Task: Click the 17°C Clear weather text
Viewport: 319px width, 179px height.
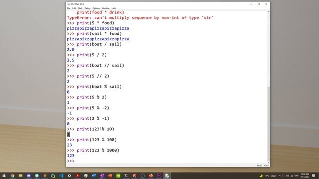Action: coord(270,176)
